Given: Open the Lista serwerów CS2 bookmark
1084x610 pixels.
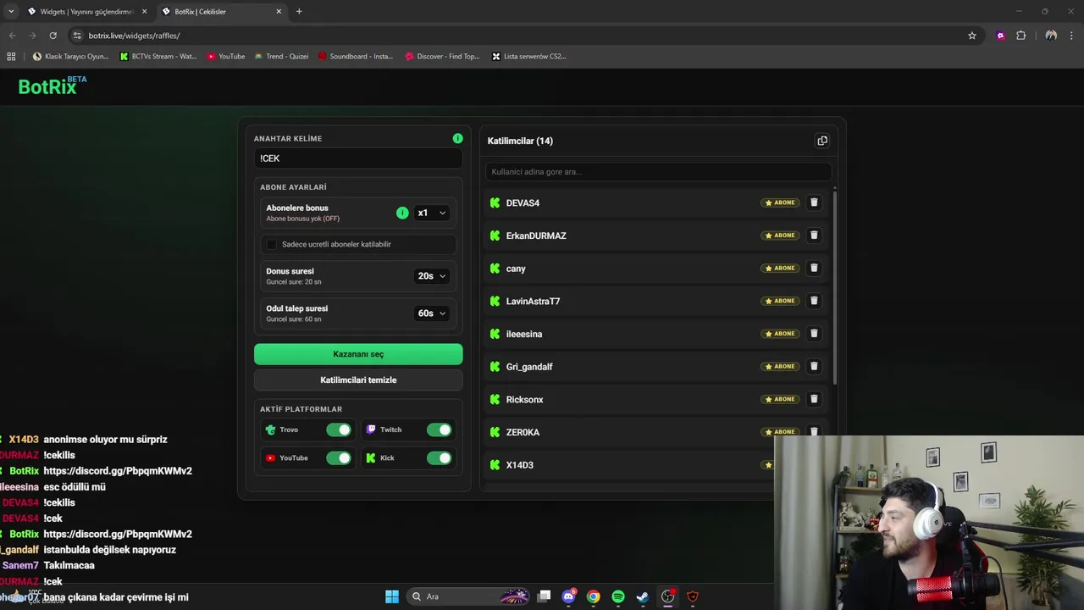Looking at the screenshot, I should click(x=528, y=57).
